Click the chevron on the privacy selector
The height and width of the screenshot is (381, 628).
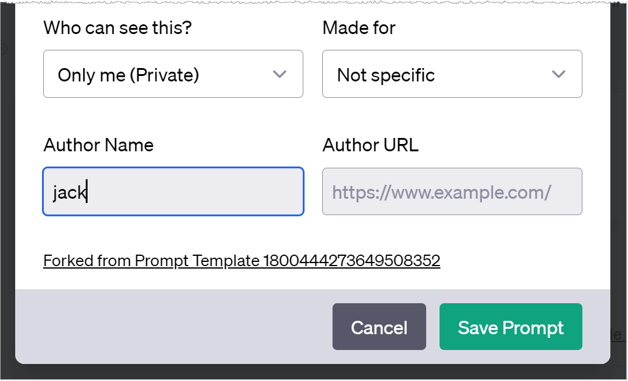[x=280, y=74]
